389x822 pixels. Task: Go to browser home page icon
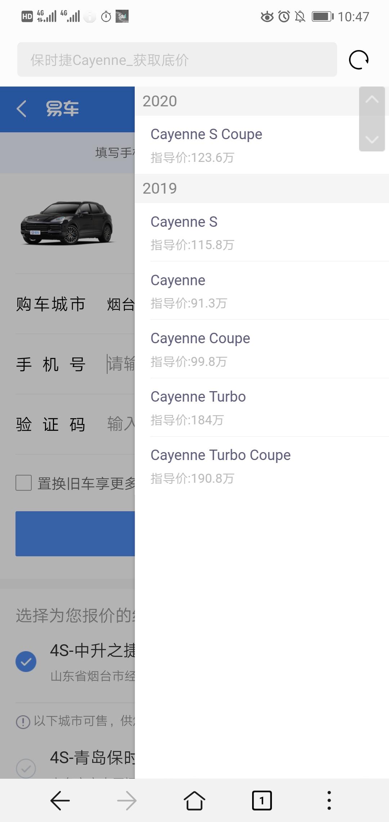194,801
